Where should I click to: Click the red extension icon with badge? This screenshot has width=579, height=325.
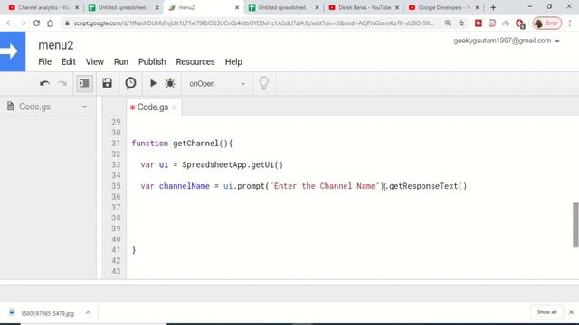pyautogui.click(x=520, y=24)
